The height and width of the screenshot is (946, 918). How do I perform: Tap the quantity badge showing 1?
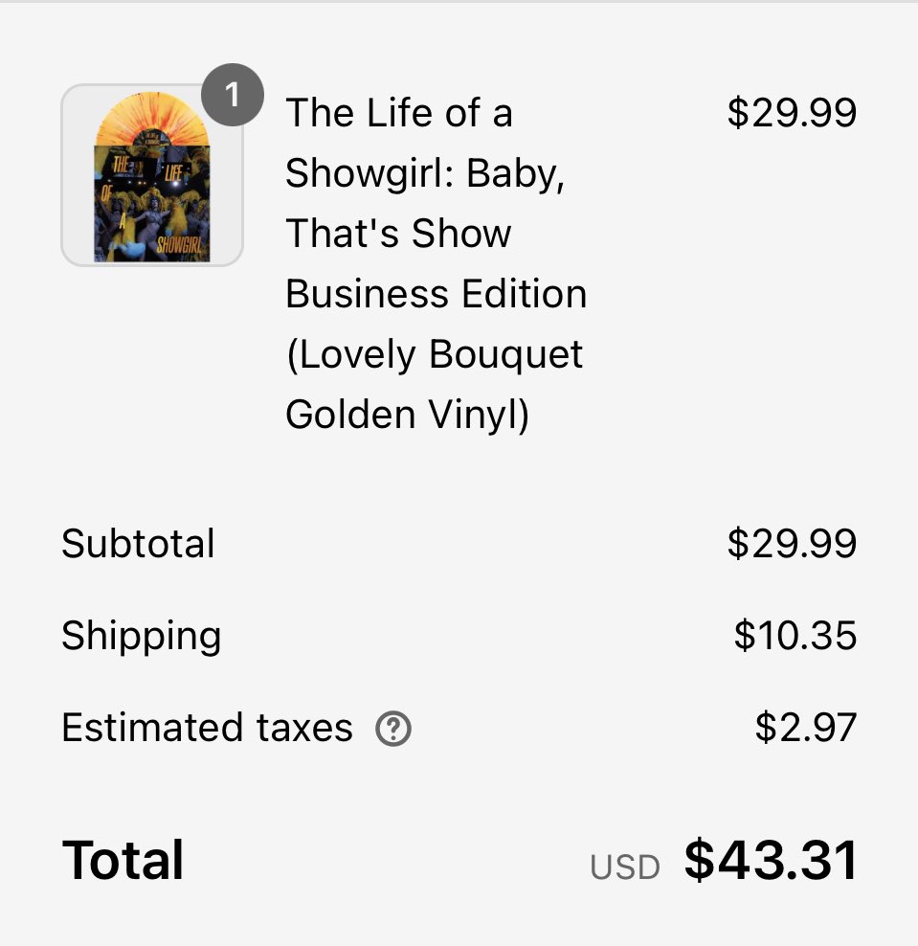point(233,95)
